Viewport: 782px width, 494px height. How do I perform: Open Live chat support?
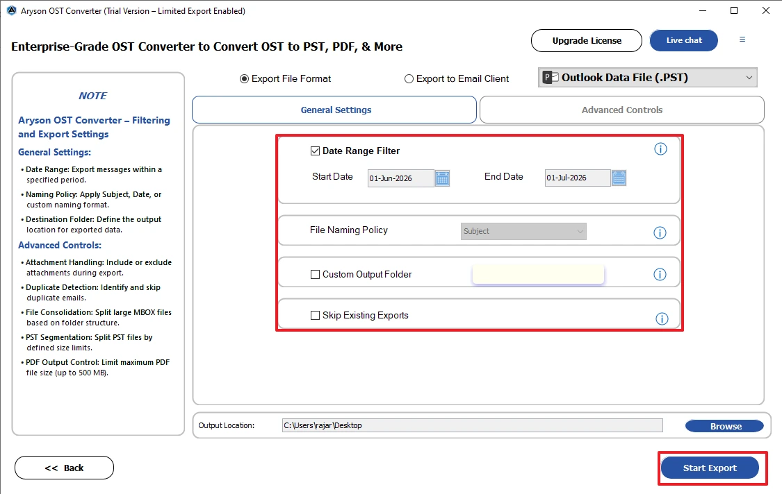point(684,40)
